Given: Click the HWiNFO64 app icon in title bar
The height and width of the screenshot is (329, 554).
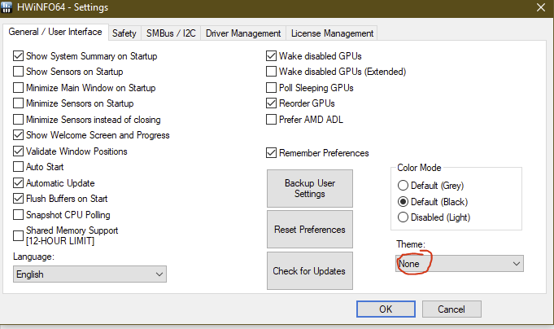Looking at the screenshot, I should [7, 7].
